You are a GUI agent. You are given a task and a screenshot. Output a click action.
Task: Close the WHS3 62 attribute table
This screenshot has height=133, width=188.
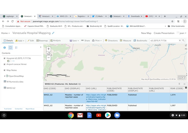[x=184, y=84]
